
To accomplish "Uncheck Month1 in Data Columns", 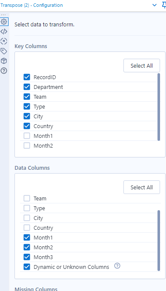I will (x=27, y=237).
